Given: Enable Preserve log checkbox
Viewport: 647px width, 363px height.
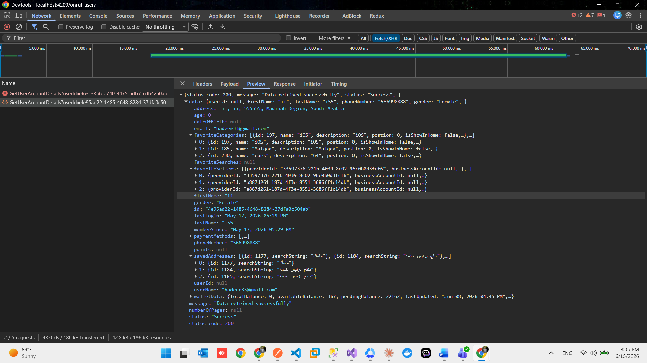Looking at the screenshot, I should pyautogui.click(x=61, y=27).
